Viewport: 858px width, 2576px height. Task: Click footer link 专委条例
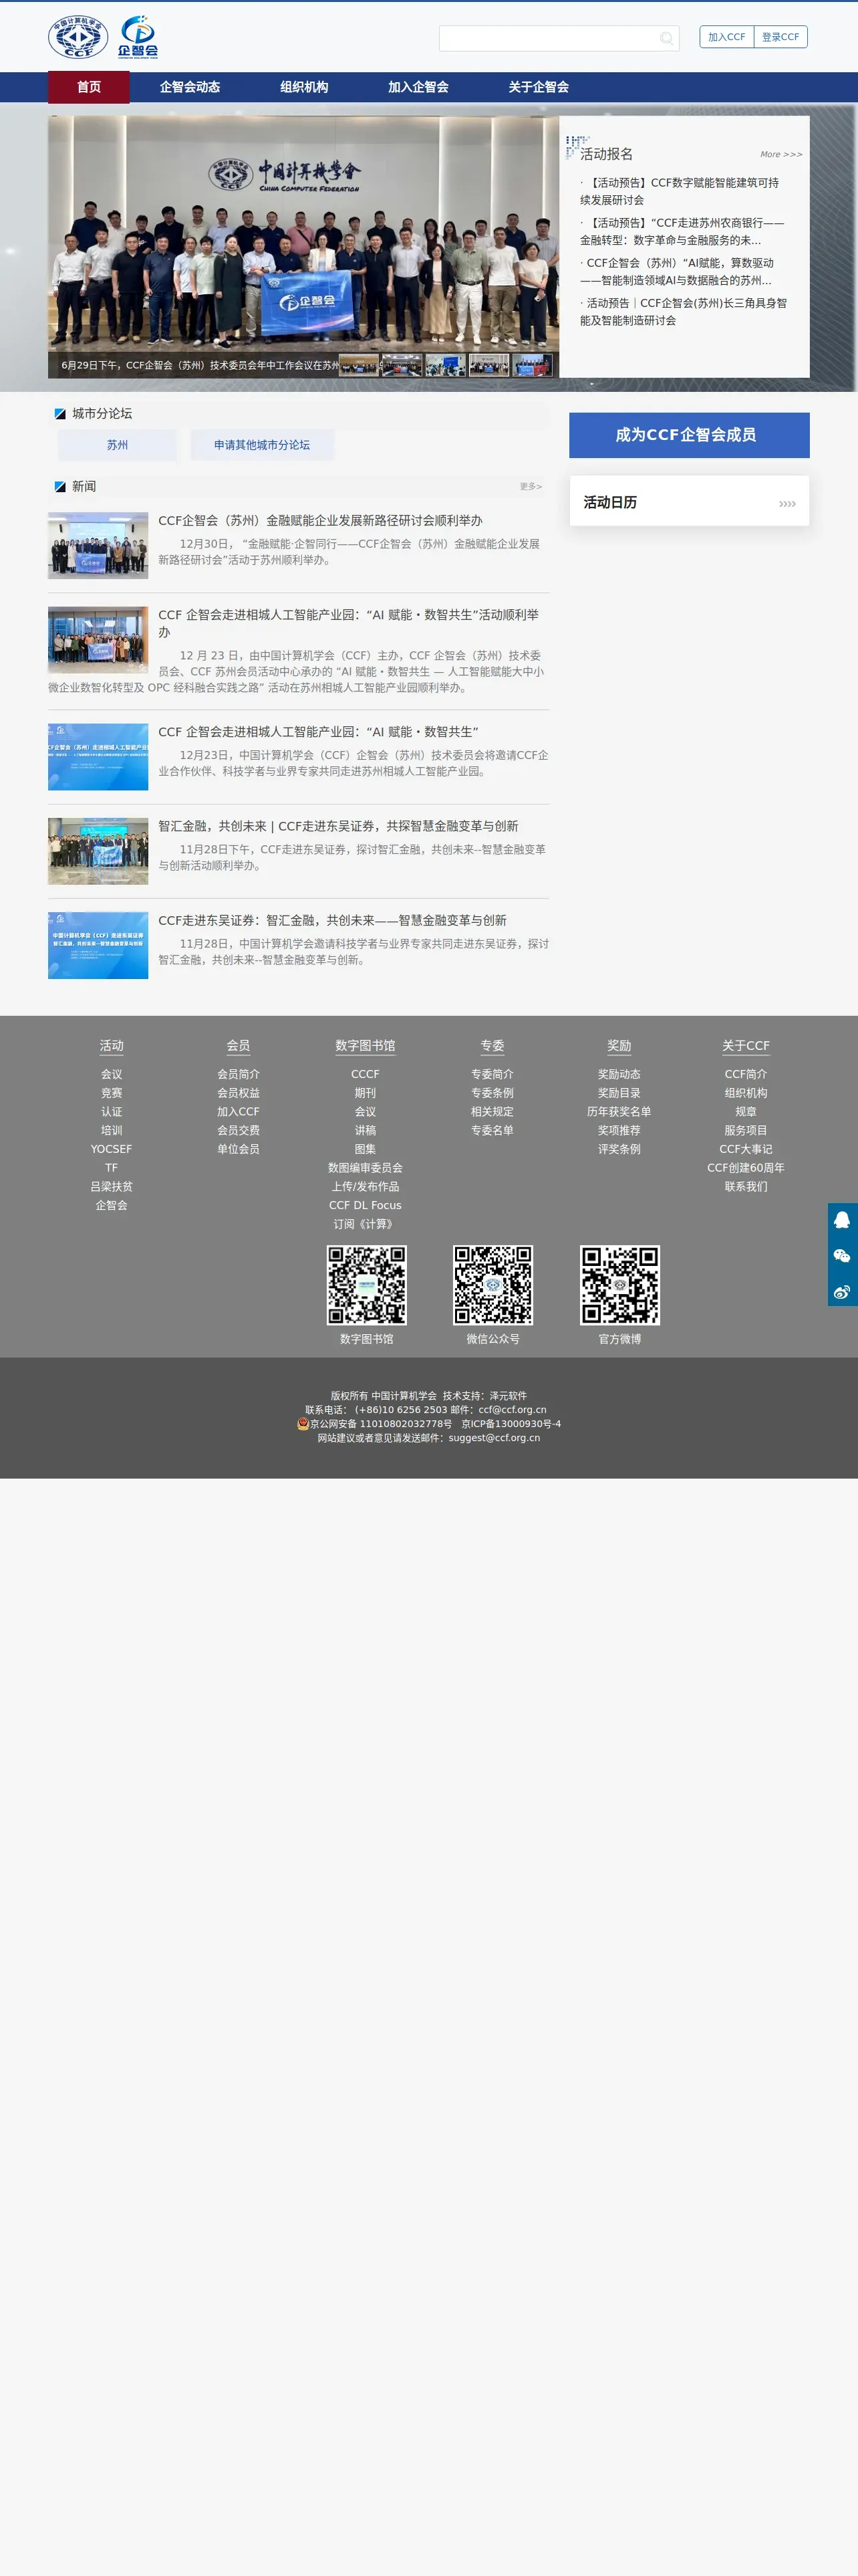pos(492,1093)
